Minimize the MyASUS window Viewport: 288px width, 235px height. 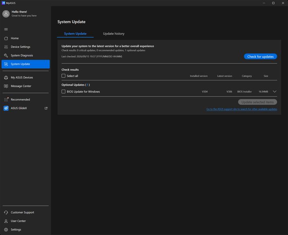tap(264, 3)
